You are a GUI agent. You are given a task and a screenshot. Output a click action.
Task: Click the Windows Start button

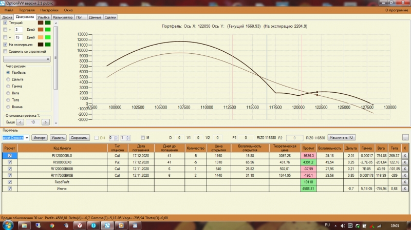(8, 225)
